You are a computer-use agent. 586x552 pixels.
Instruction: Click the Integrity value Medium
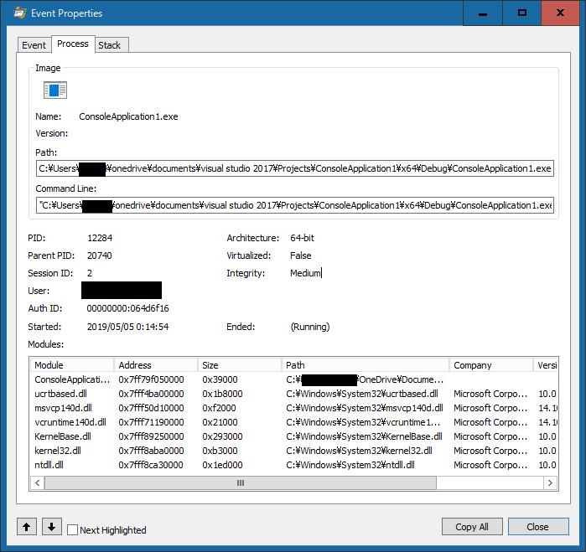coord(305,273)
